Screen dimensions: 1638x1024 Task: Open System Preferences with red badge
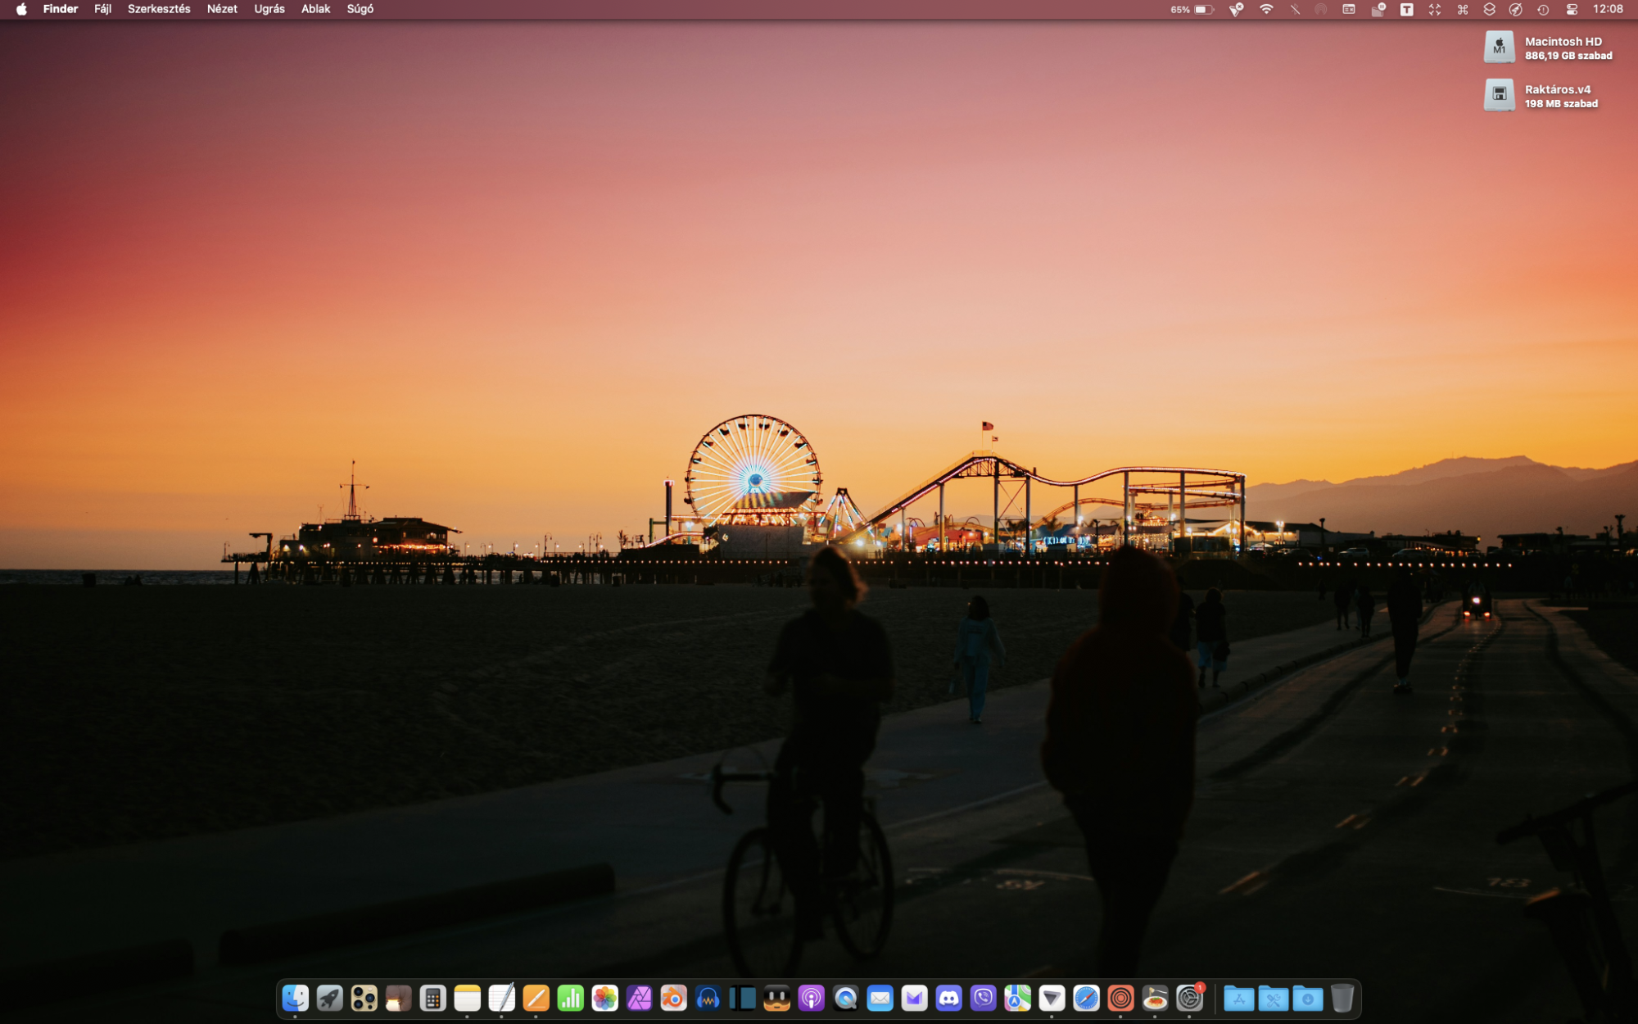[x=1189, y=998]
